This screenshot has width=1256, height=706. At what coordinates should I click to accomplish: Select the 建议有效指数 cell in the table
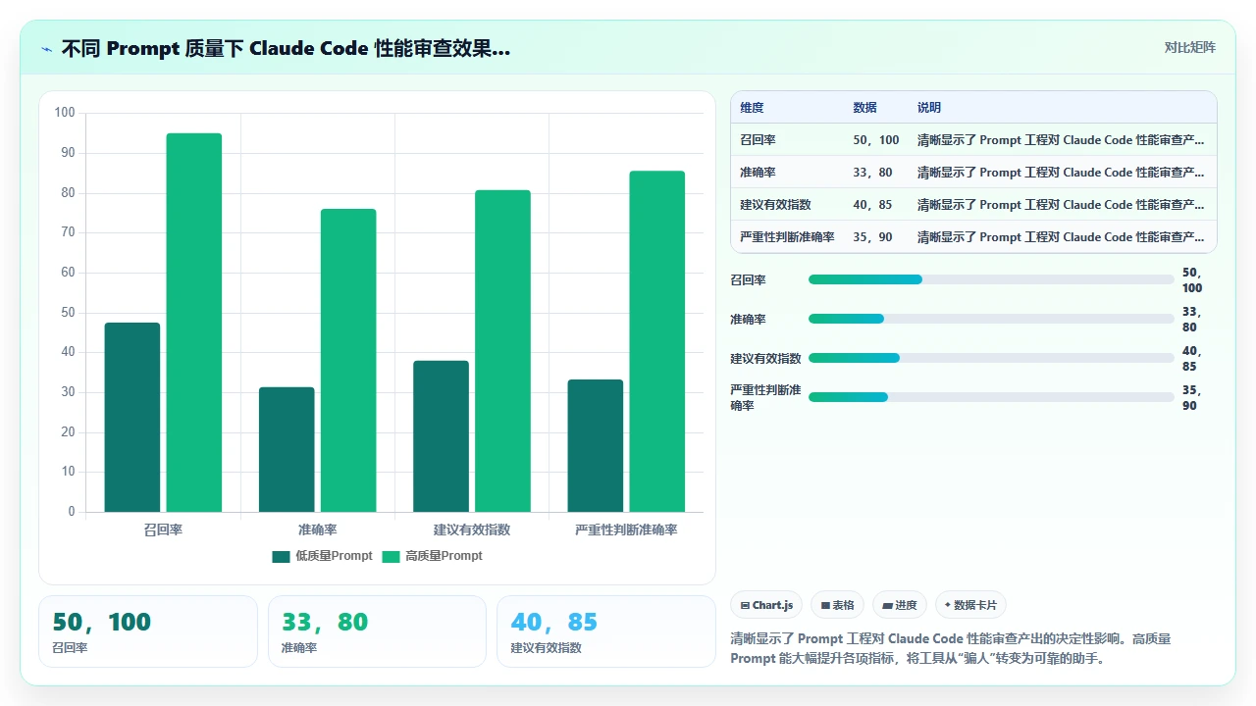tap(775, 205)
